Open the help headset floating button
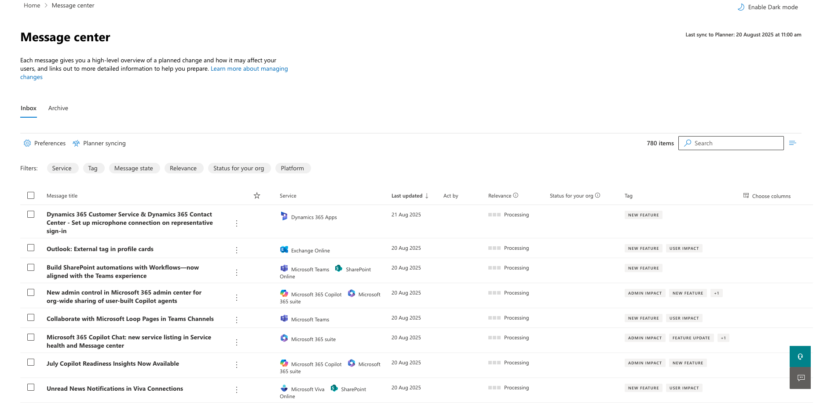This screenshot has width=820, height=403. (800, 356)
